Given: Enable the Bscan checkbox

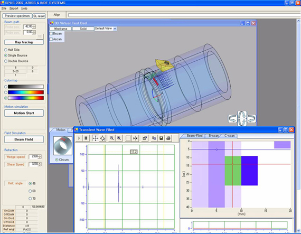Looking at the screenshot, I should pyautogui.click(x=51, y=34).
